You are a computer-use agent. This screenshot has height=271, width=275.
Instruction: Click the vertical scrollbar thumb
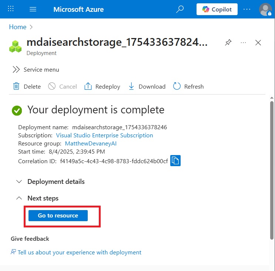(272, 170)
